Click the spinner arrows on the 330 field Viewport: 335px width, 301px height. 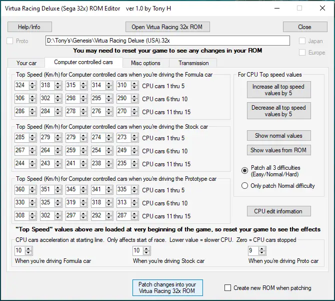click(x=32, y=203)
